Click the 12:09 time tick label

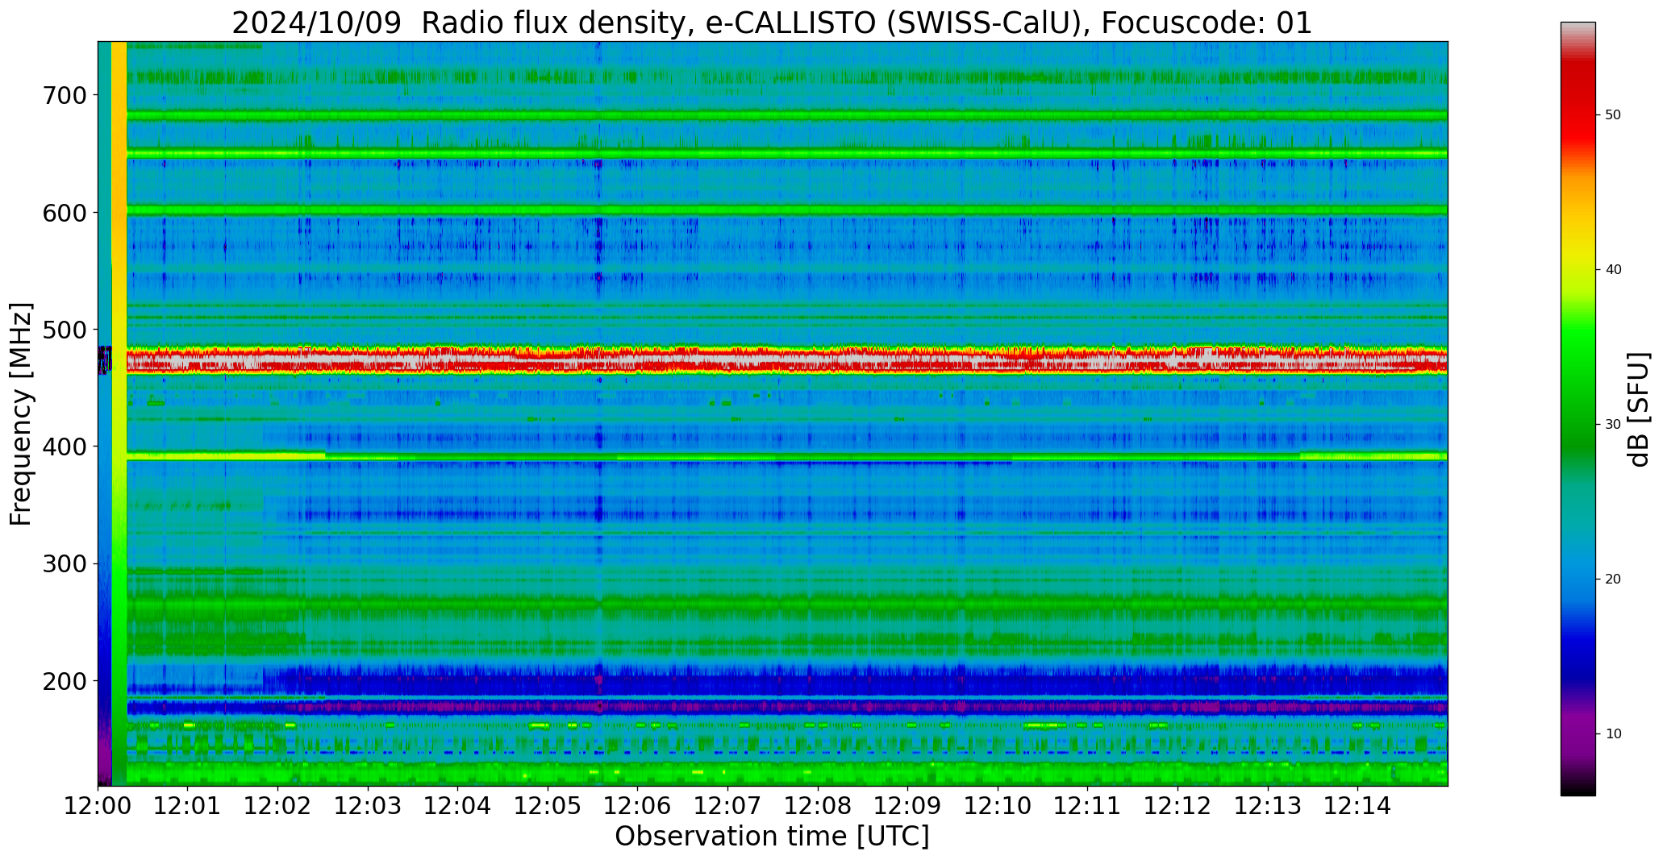click(907, 805)
